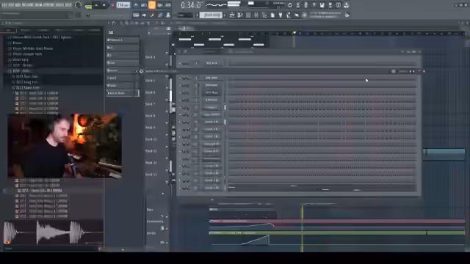Click the stop button in transport

coord(104,5)
